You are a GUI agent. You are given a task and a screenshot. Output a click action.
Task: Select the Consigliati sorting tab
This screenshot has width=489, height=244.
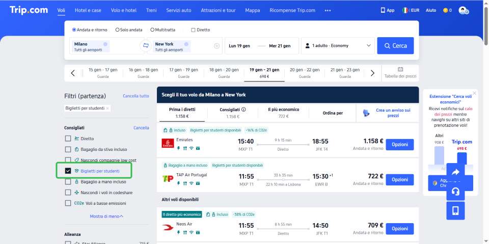click(x=233, y=113)
